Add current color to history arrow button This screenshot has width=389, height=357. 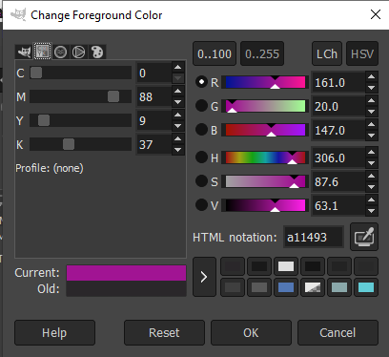tap(204, 277)
